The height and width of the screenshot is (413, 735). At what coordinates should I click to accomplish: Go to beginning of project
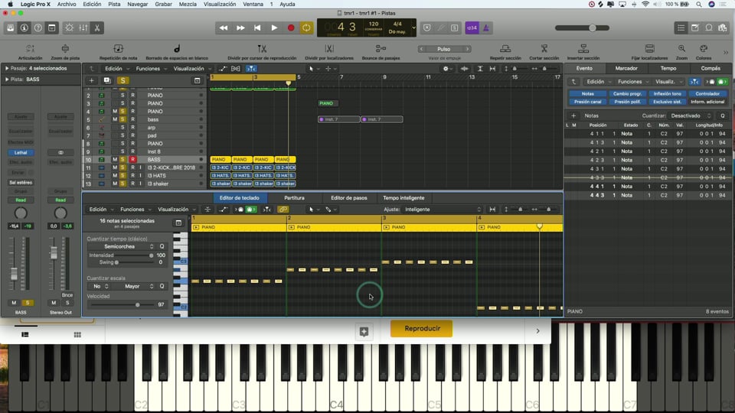pos(257,28)
